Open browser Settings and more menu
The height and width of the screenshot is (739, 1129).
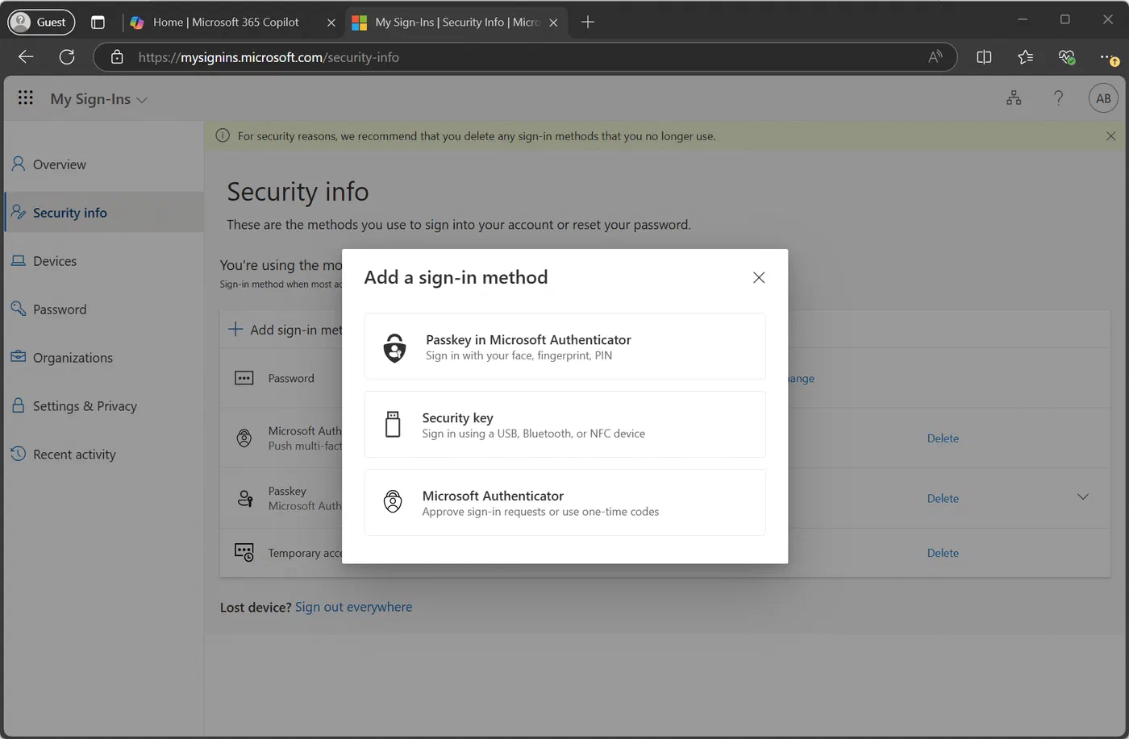click(x=1108, y=57)
